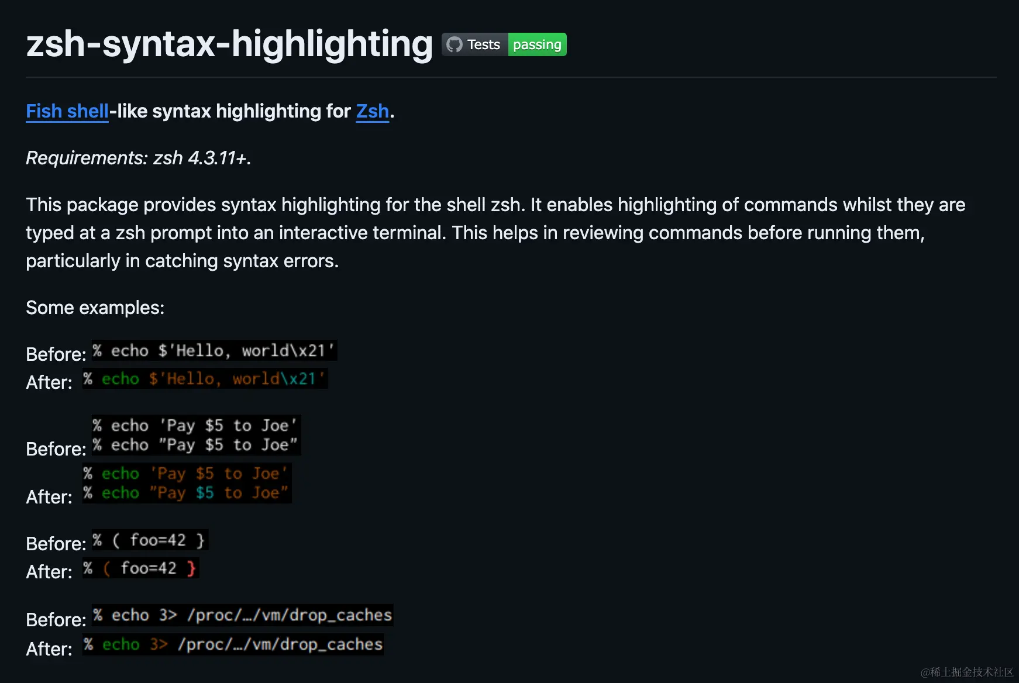Screen dimensions: 1019x683
Task: Click the 'Some examples:' text
Action: (95, 308)
